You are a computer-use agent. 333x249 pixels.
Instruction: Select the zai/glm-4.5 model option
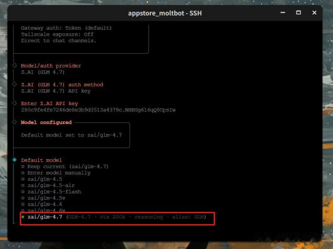(44, 179)
